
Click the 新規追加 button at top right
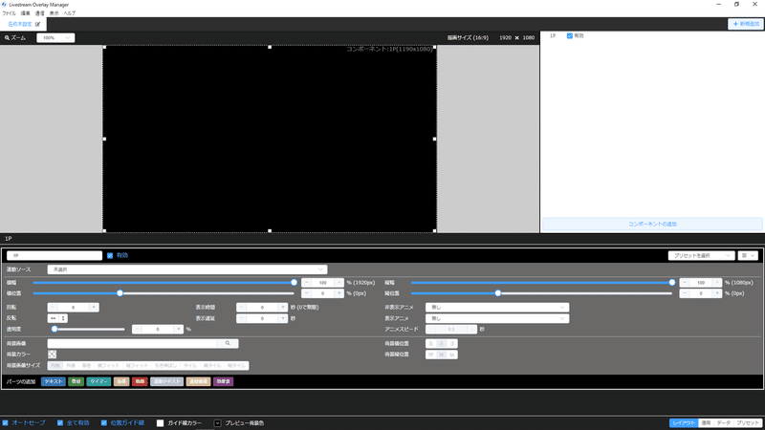(x=746, y=24)
